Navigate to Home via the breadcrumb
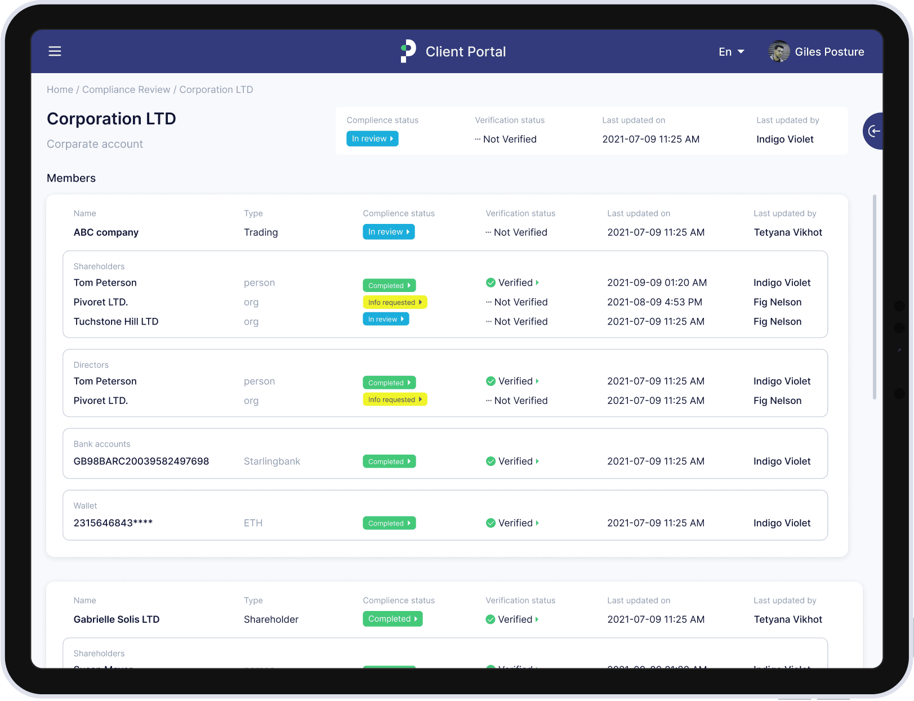Image resolution: width=914 pixels, height=701 pixels. click(60, 89)
